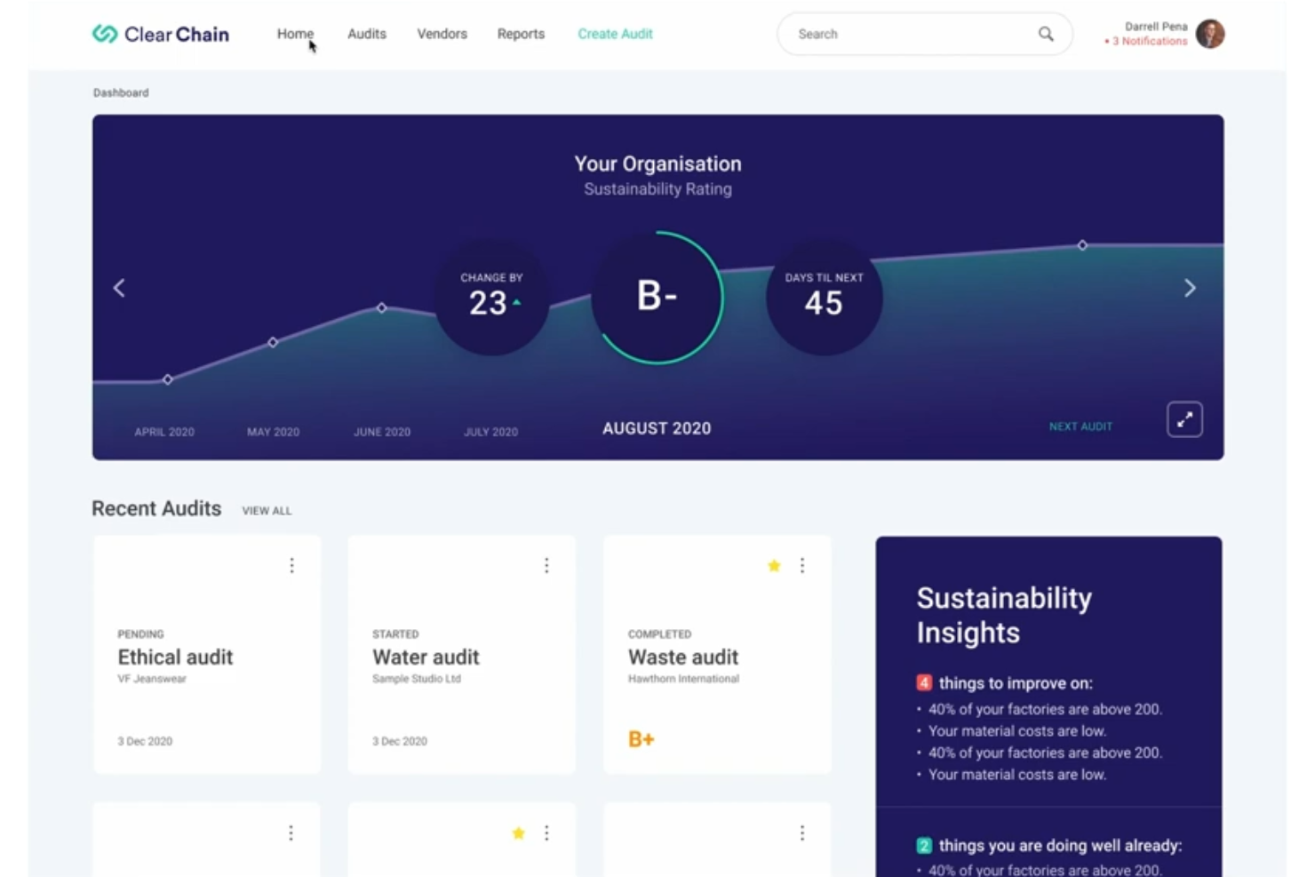Open the Ethical audit options menu
Viewport: 1315px width, 877px height.
pyautogui.click(x=291, y=566)
